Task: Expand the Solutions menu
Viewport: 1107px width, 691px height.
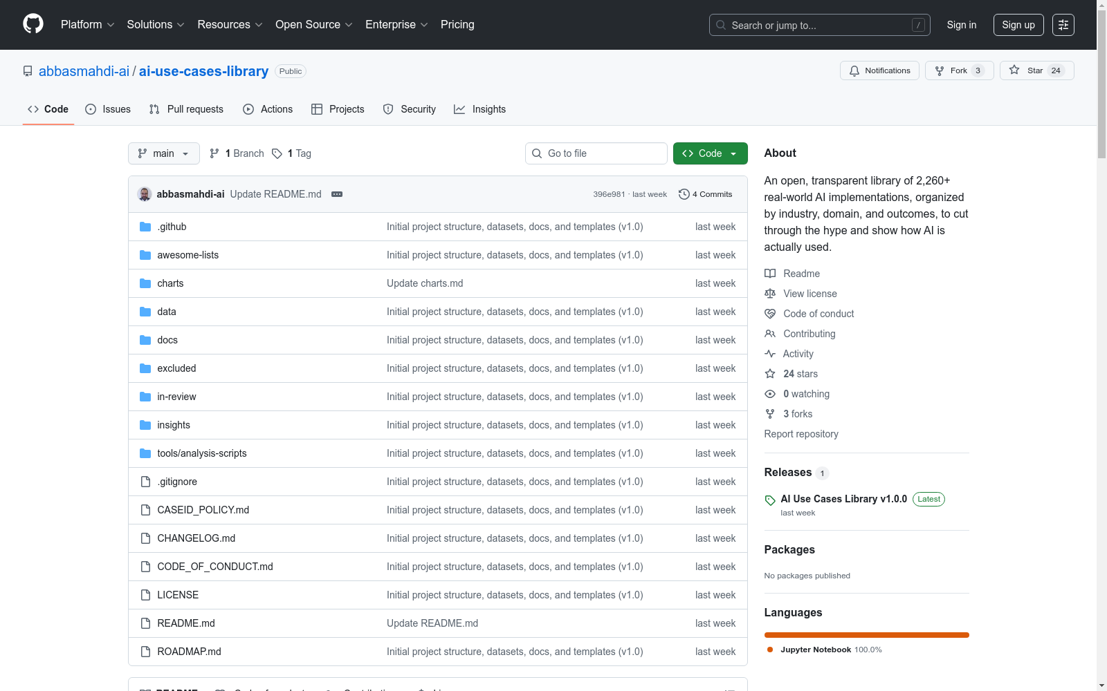Action: (156, 25)
